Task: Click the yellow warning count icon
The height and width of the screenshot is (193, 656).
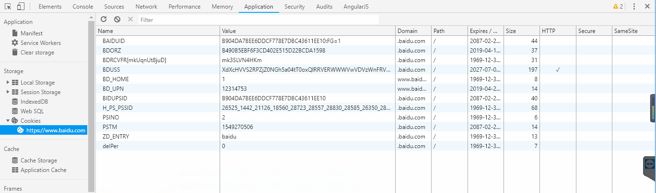Action: coord(618,7)
